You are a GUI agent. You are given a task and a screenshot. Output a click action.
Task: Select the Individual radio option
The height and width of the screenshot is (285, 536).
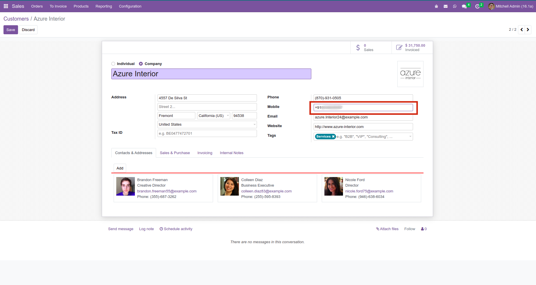point(113,64)
